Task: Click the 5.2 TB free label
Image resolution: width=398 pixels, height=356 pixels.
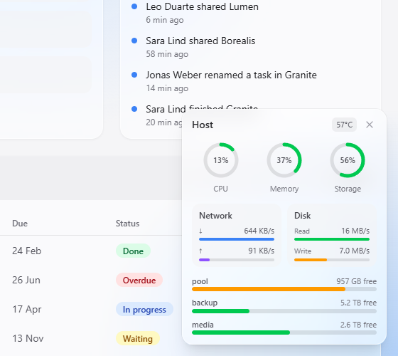Action: 358,303
